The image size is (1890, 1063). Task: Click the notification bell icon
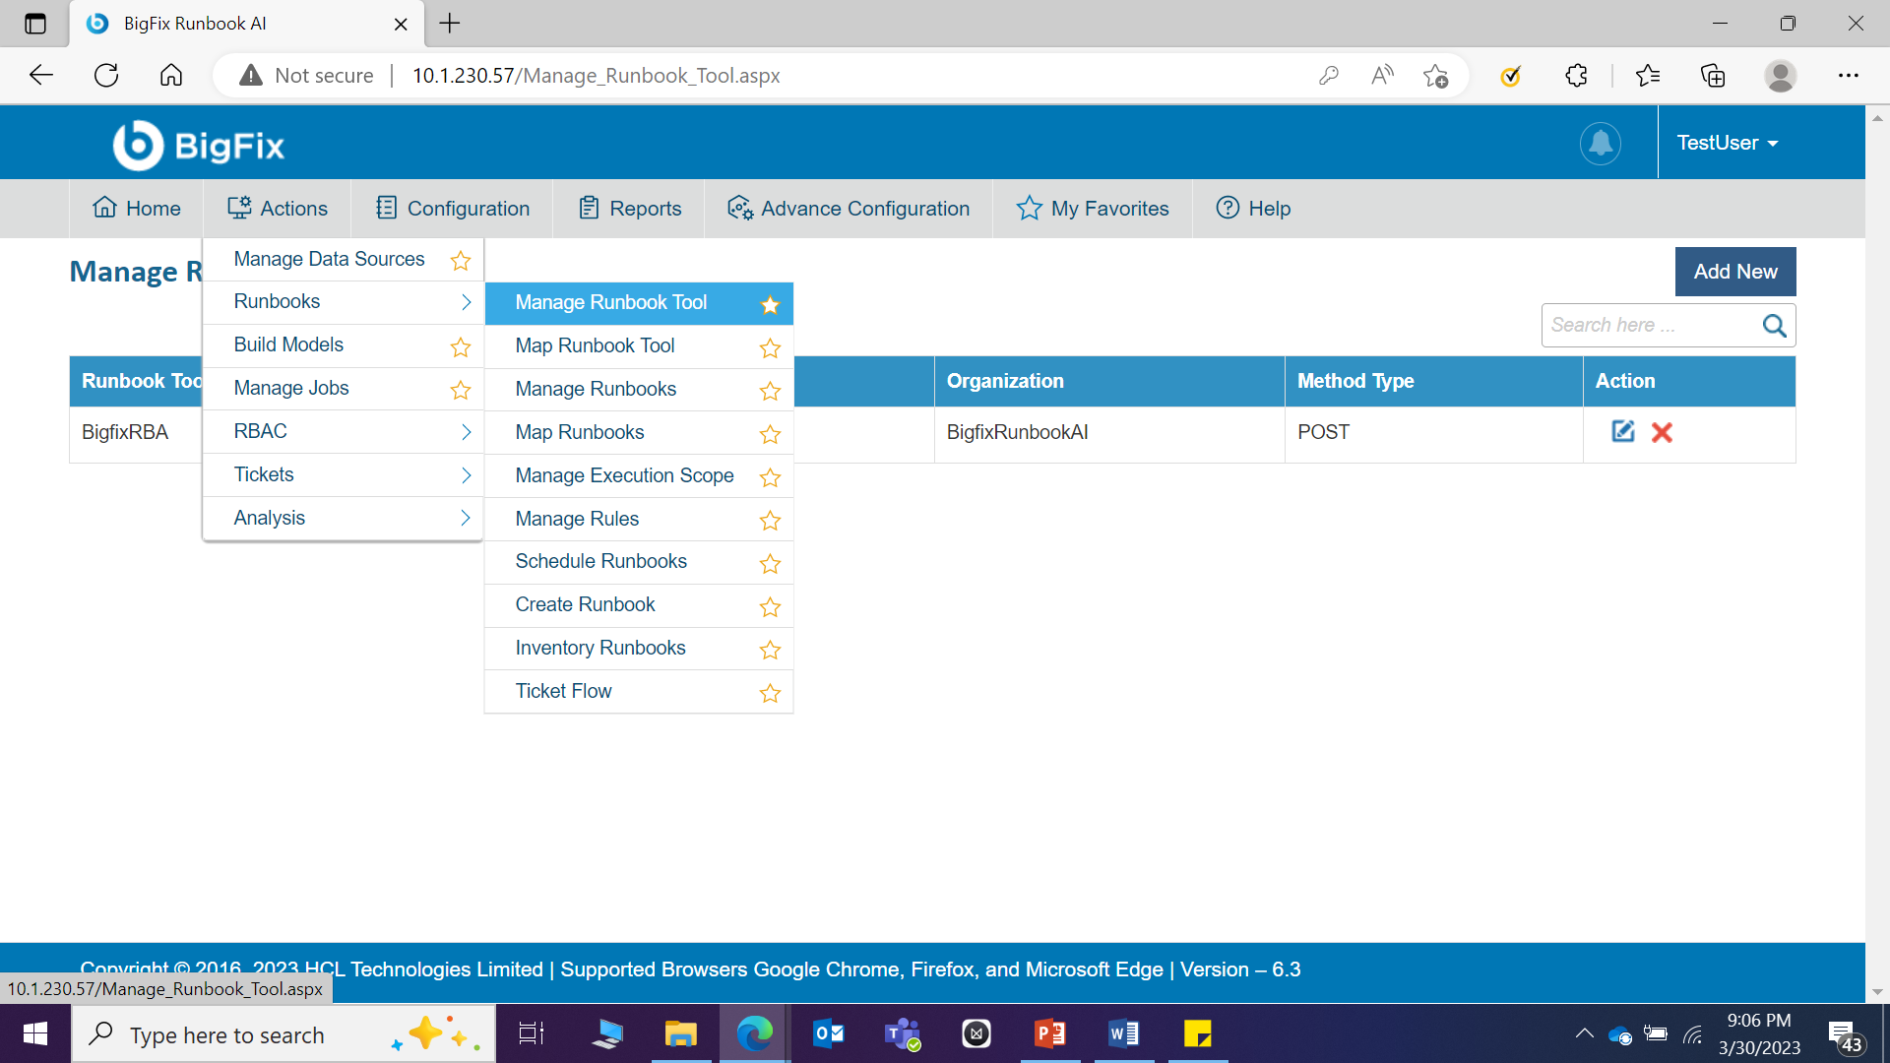tap(1601, 144)
